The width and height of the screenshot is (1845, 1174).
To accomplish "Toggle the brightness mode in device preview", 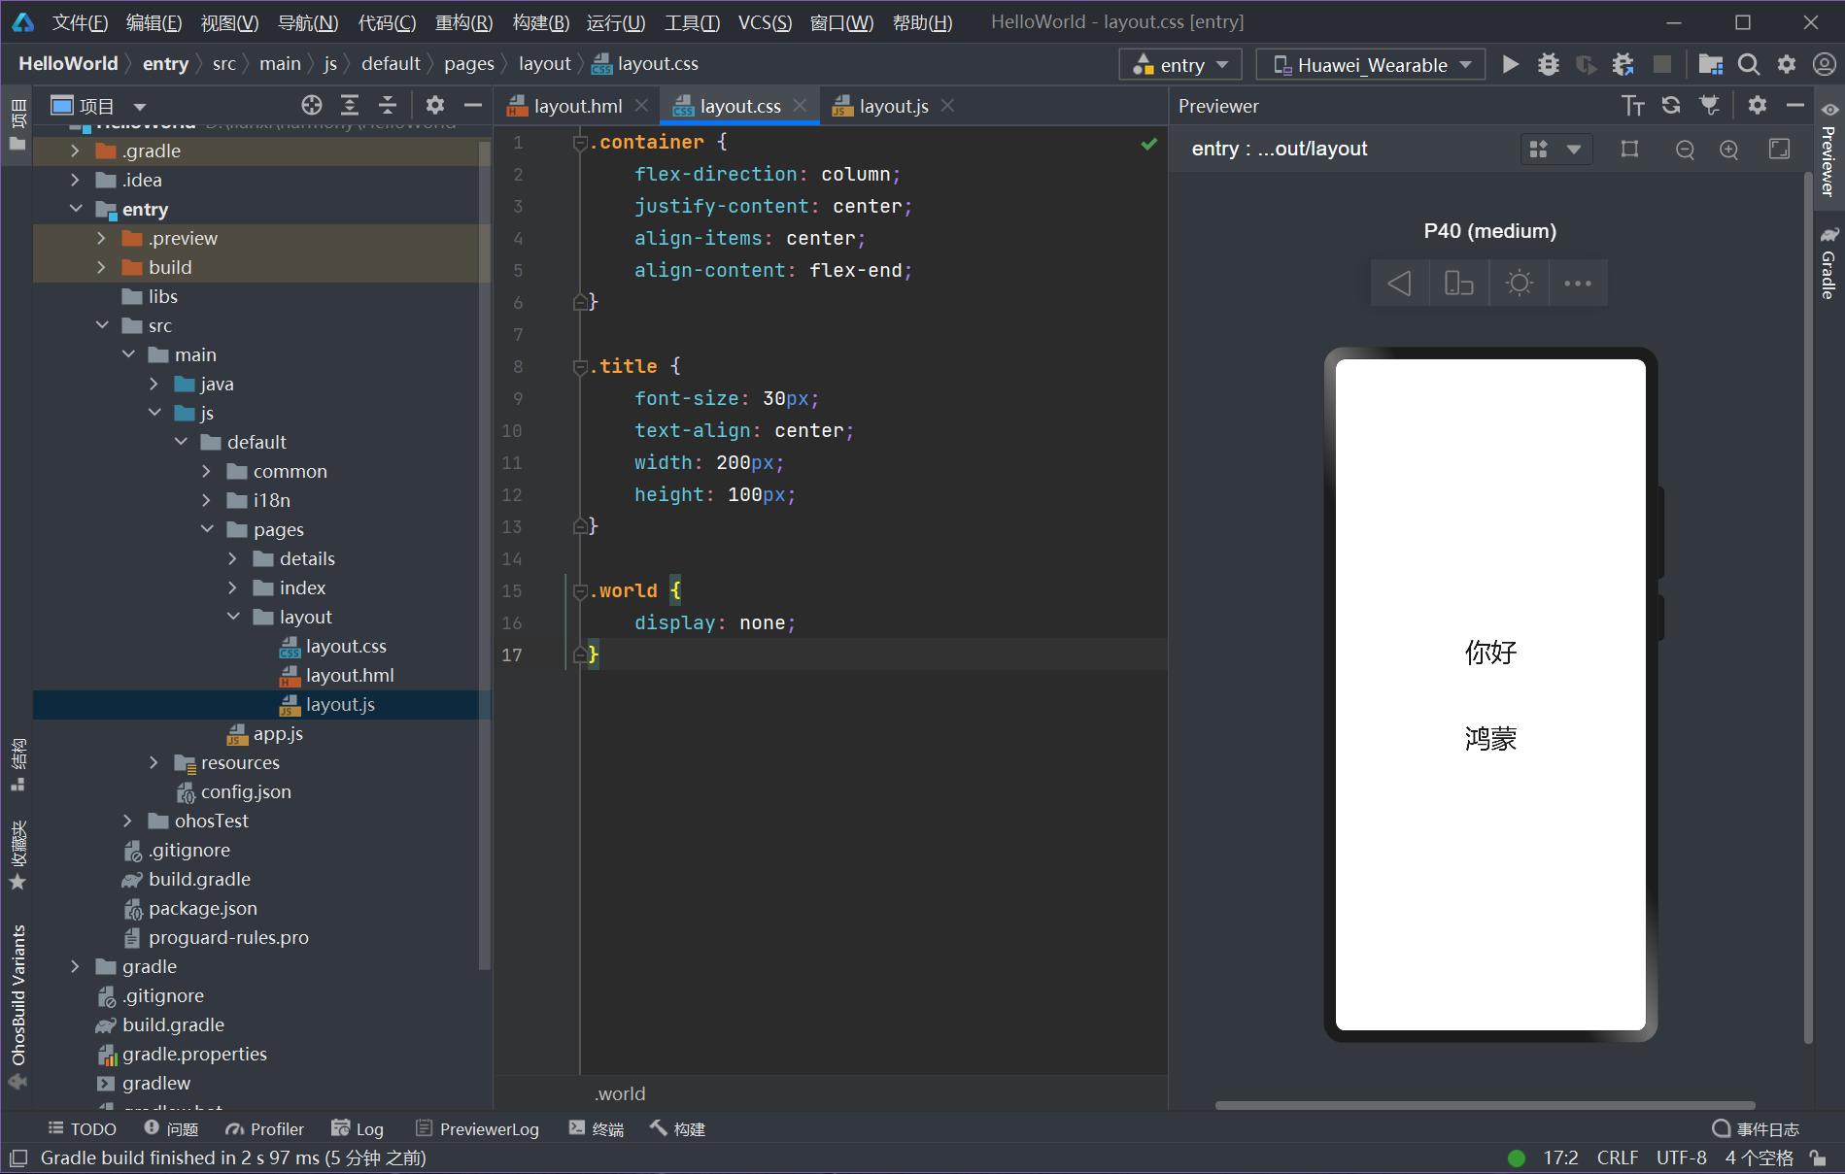I will 1519,283.
